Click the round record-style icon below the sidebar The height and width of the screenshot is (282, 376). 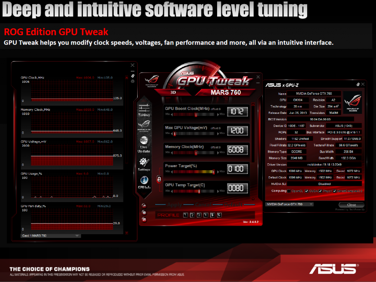click(x=144, y=212)
